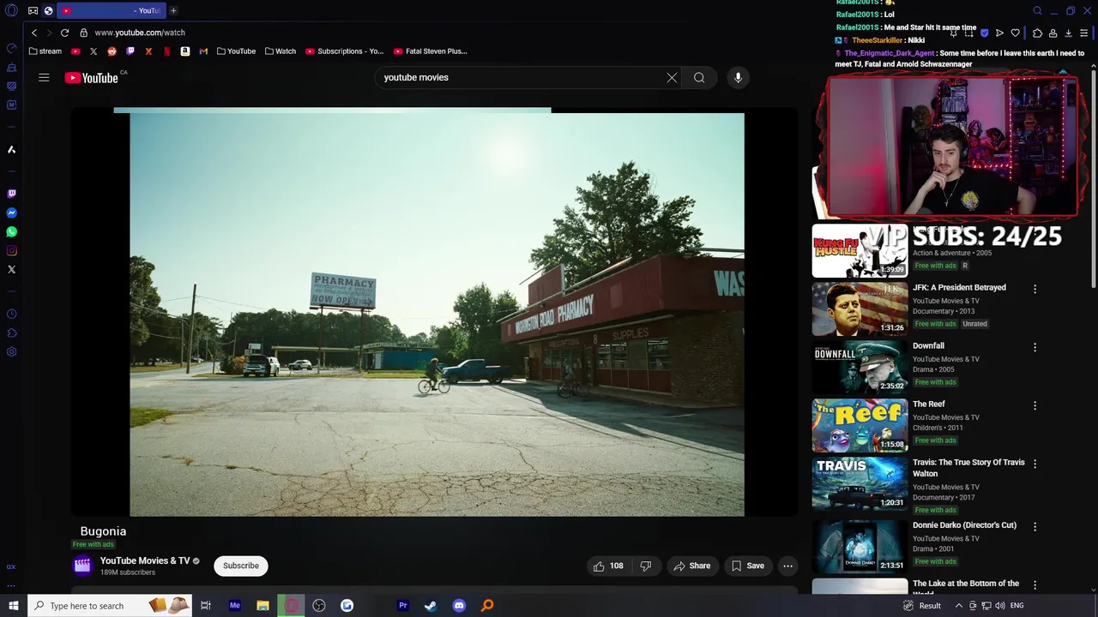Screen dimensions: 1098x617
Task: Start voice search with microphone
Action: (738, 78)
